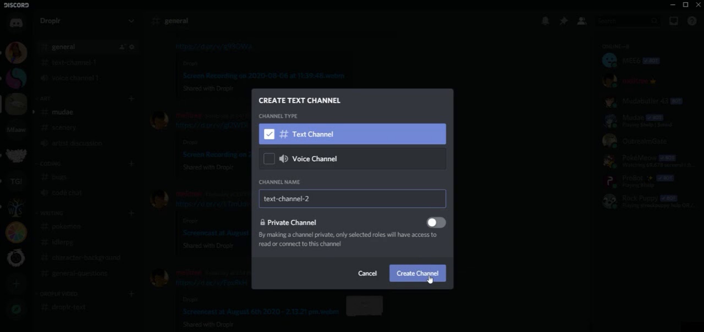Screen dimensions: 704x332
Task: Open the edit channel gear on general
Action: [x=131, y=47]
